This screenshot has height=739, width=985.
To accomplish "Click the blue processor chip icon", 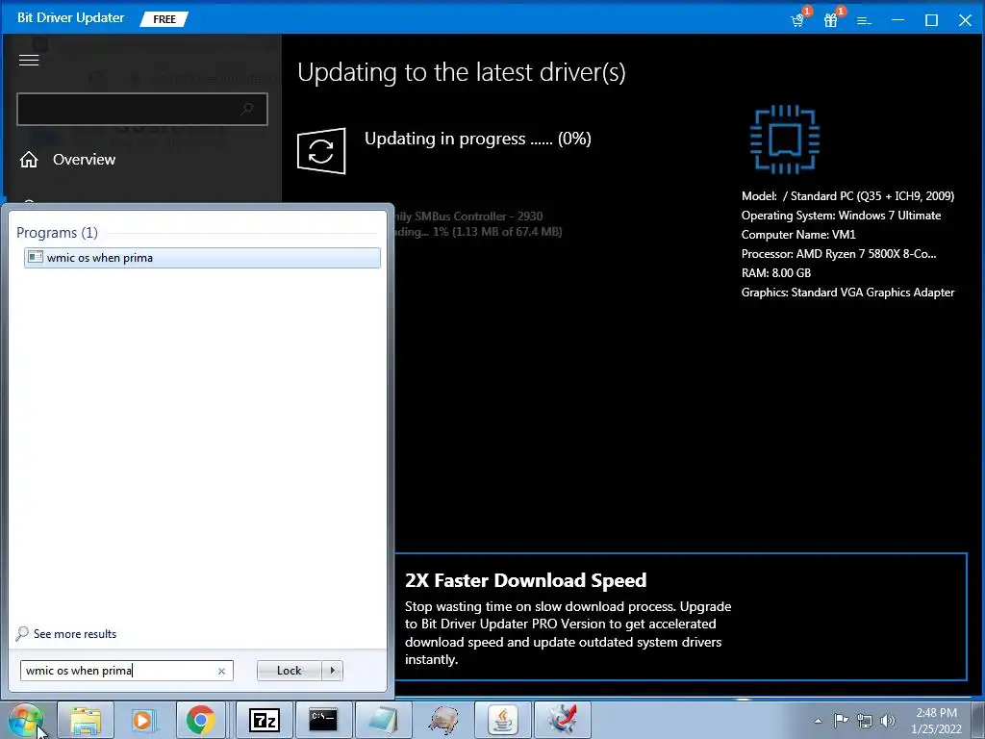I will coord(785,139).
